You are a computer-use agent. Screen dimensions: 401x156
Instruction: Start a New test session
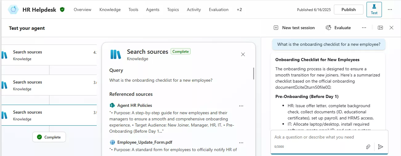pos(294,28)
